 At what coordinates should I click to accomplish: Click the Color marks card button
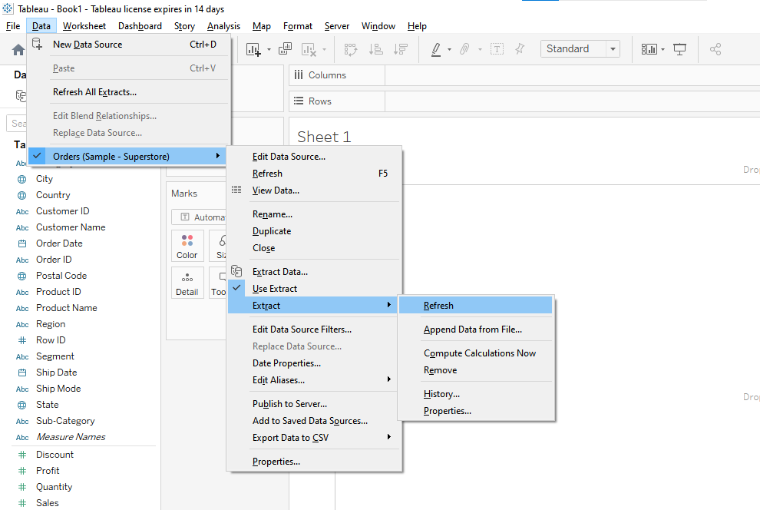pyautogui.click(x=187, y=246)
